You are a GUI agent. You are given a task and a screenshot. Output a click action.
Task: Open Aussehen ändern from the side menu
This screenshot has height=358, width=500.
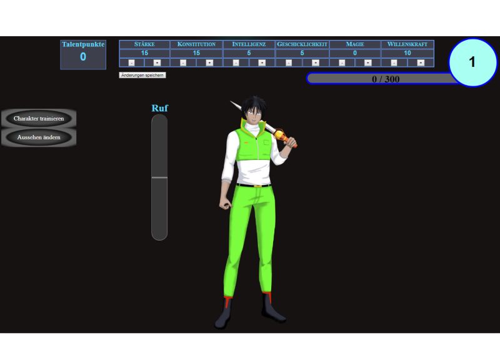pyautogui.click(x=39, y=137)
